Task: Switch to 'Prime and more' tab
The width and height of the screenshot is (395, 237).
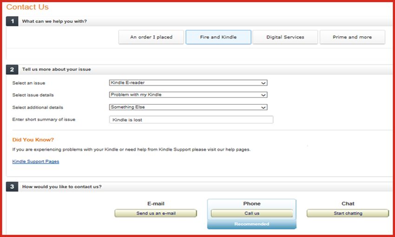Action: (x=352, y=37)
